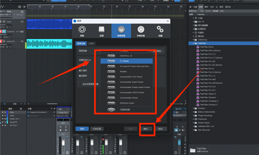The width and height of the screenshot is (259, 155).
Task: Toggle the background audio release checkbox
Action: tap(80, 83)
